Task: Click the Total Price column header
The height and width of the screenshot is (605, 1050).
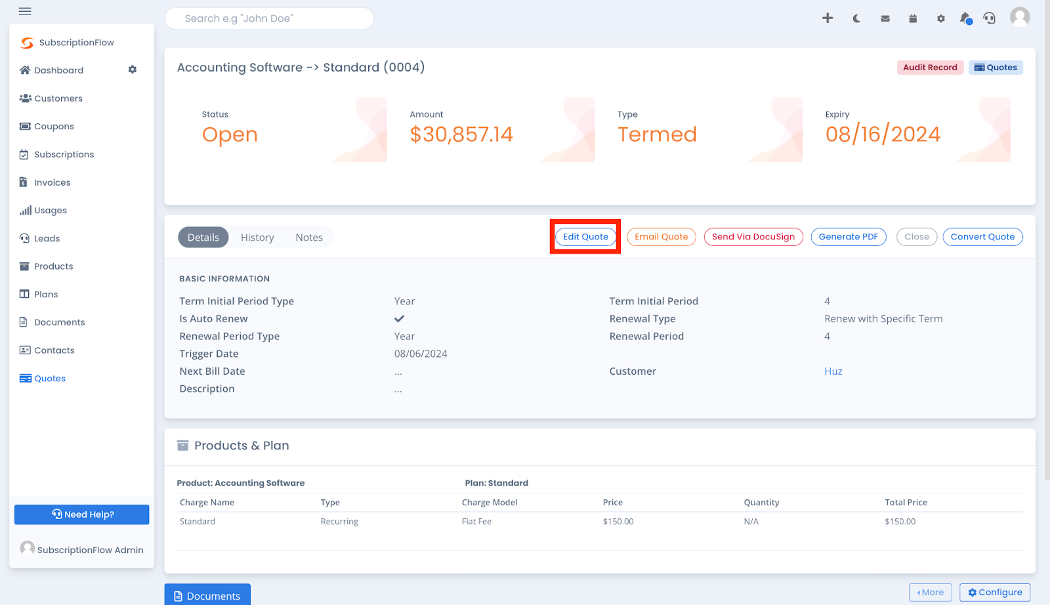Action: click(x=906, y=503)
